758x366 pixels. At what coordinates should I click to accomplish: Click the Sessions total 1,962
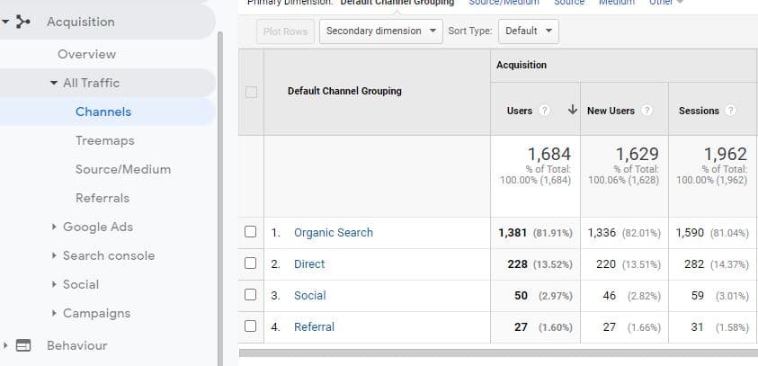click(x=725, y=155)
